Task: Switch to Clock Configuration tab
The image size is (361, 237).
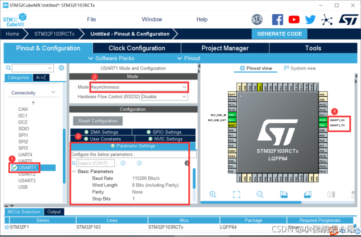Action: pyautogui.click(x=137, y=48)
